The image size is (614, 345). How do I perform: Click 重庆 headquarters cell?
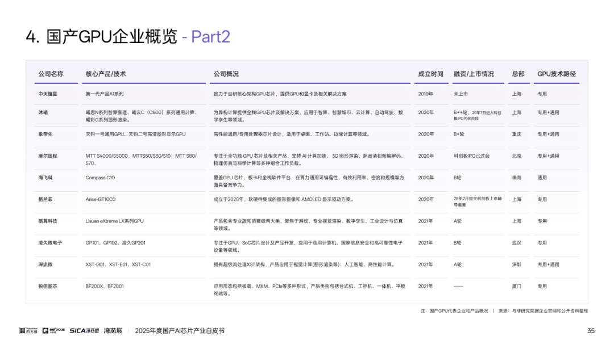pyautogui.click(x=516, y=134)
